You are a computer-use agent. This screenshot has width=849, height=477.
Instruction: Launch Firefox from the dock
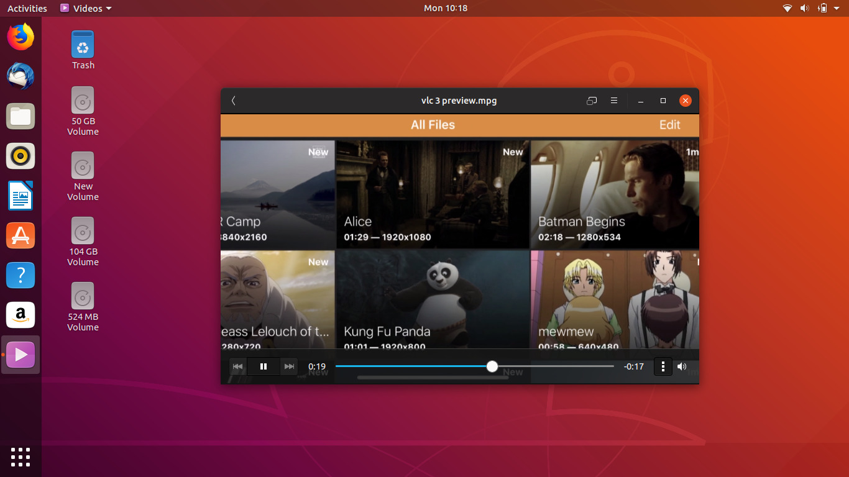click(x=21, y=37)
